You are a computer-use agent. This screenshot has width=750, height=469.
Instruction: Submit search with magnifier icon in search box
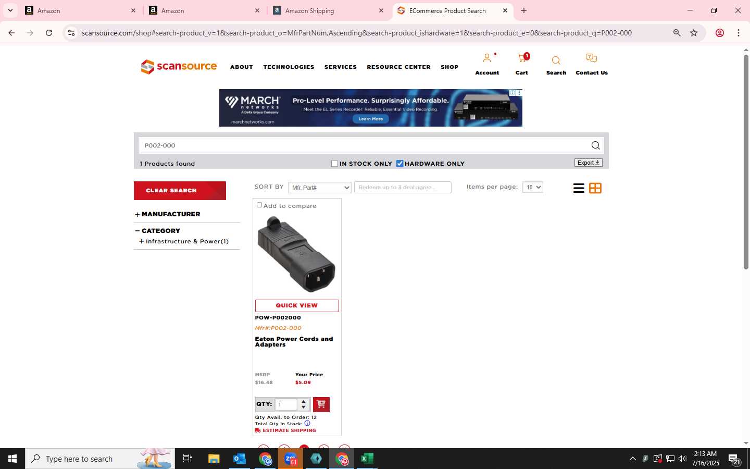pyautogui.click(x=595, y=145)
